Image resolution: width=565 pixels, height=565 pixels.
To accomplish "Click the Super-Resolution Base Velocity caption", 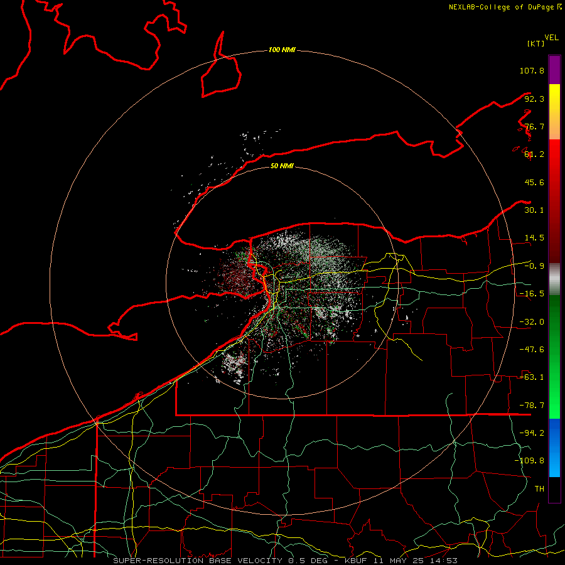I will click(286, 561).
